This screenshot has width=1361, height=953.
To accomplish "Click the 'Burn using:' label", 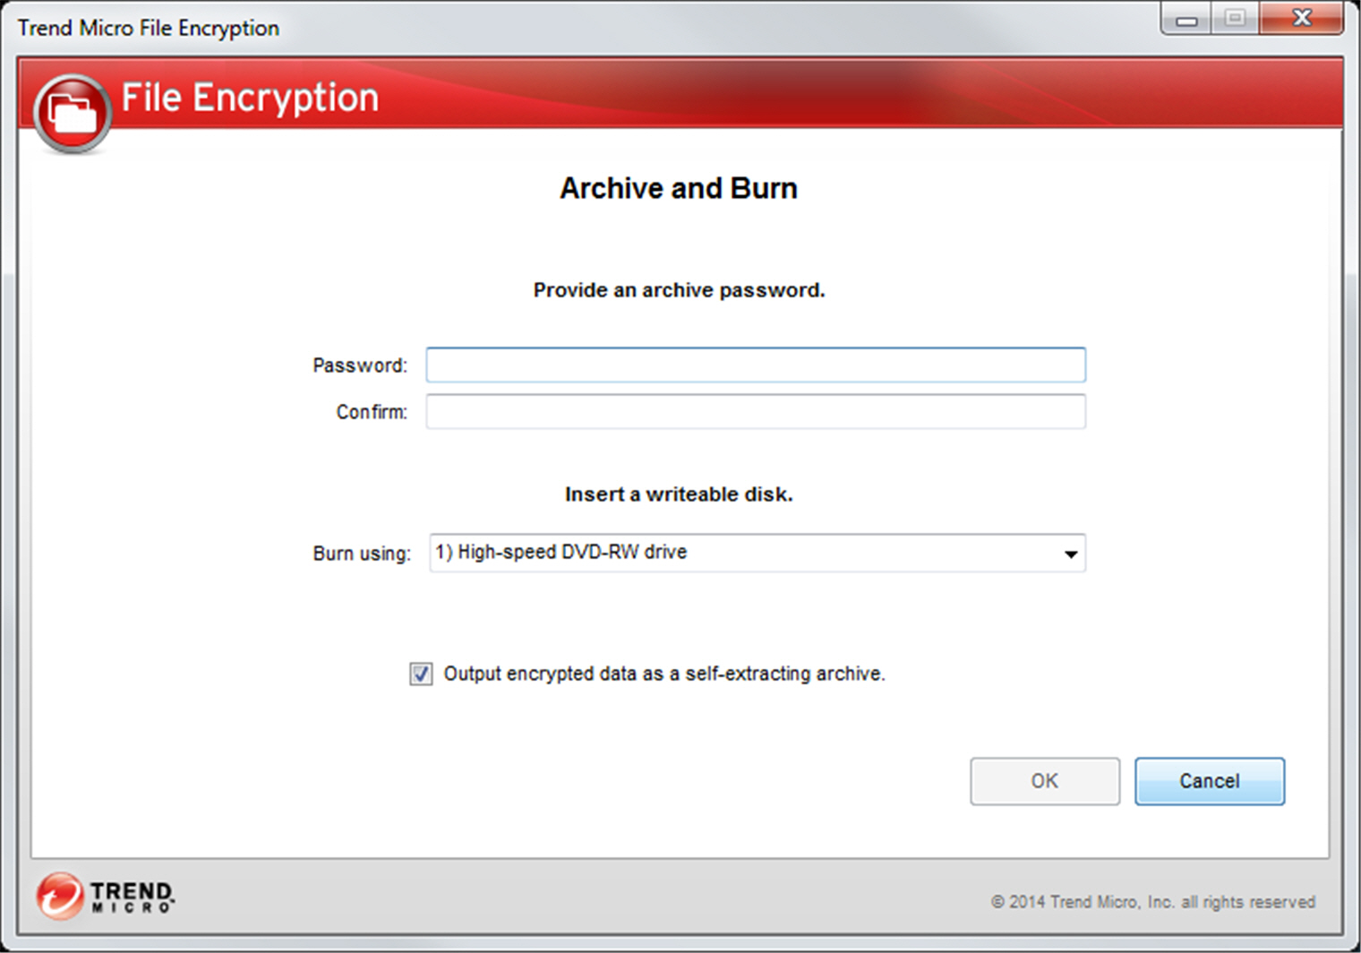I will [361, 554].
